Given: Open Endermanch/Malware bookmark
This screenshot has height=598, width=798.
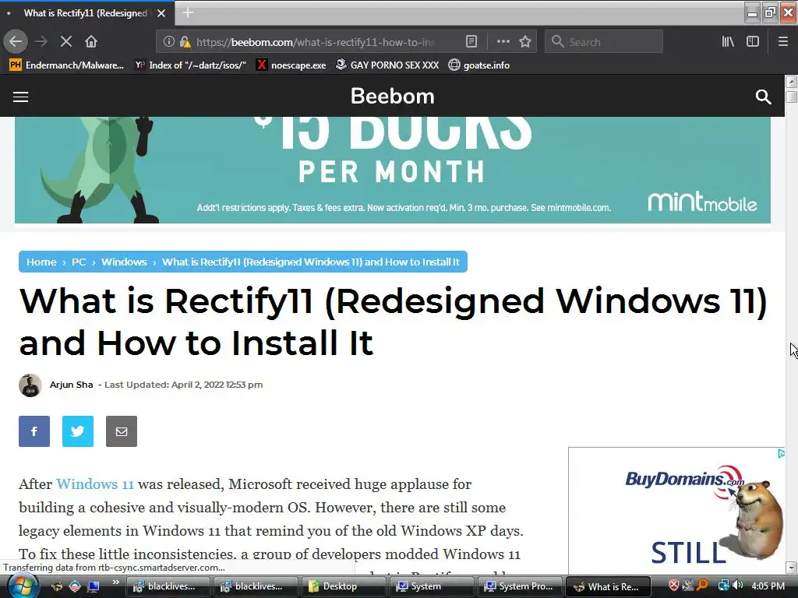Looking at the screenshot, I should coord(67,65).
